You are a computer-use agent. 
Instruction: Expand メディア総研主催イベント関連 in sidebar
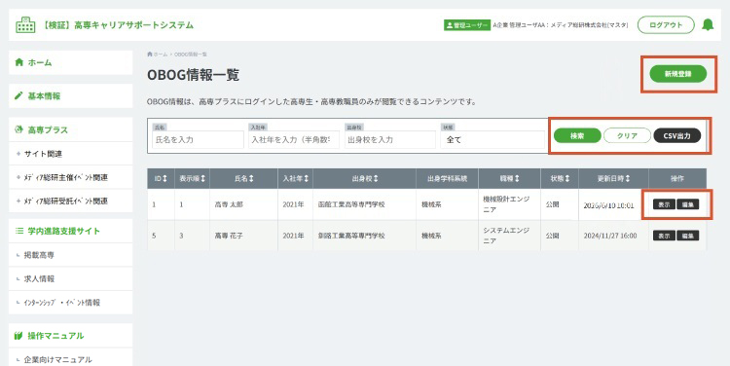tap(70, 177)
